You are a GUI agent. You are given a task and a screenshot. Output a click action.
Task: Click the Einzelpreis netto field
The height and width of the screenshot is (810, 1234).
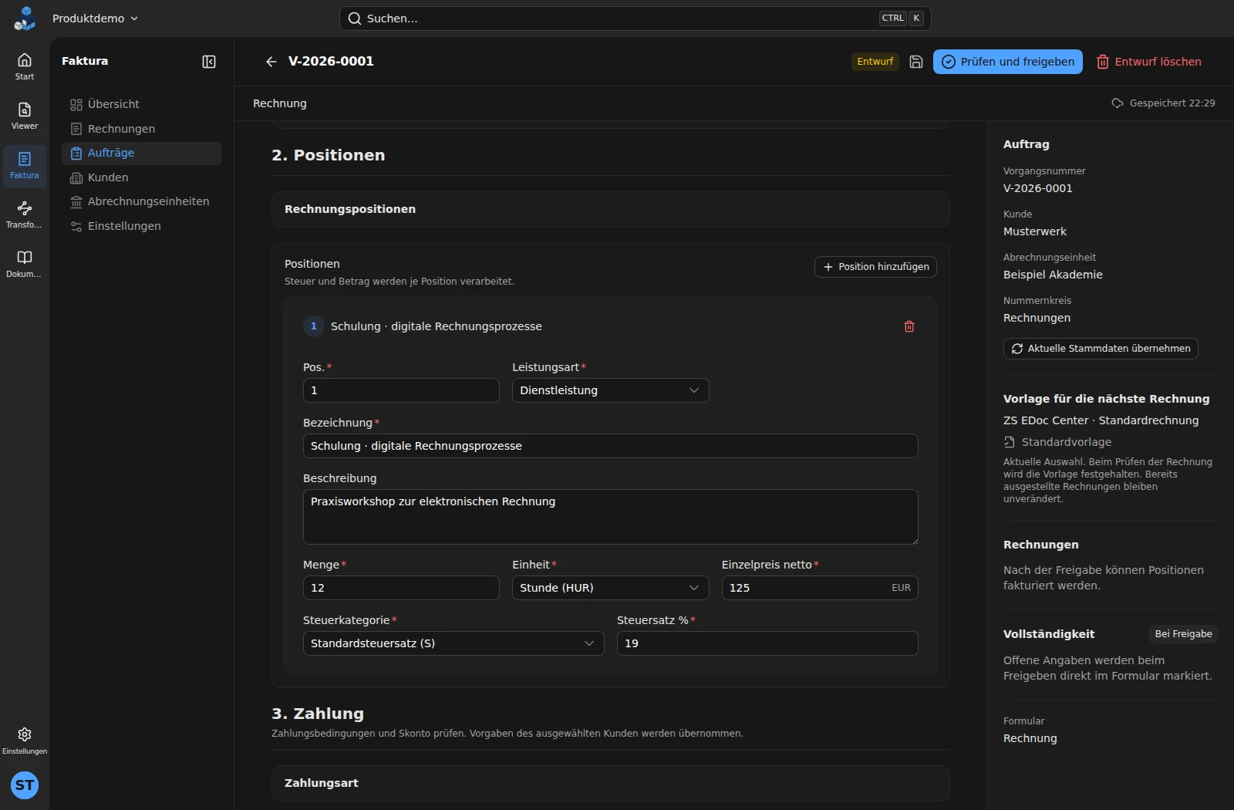[820, 588]
